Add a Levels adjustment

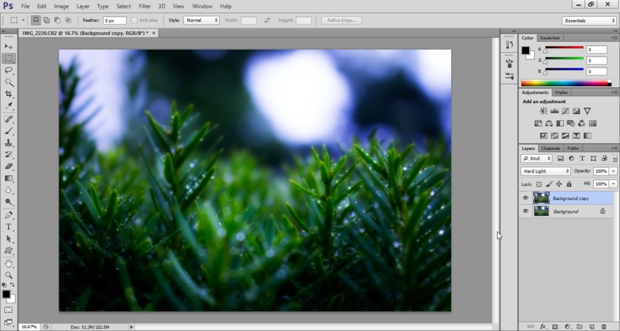coord(555,112)
